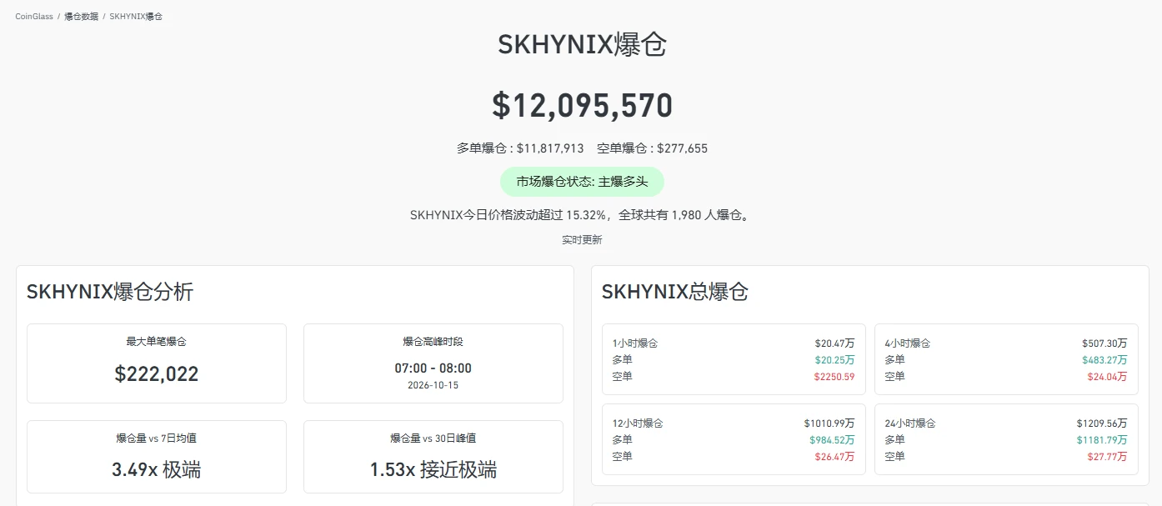The width and height of the screenshot is (1162, 506).
Task: Click the 市场爆仓状态: 主爆多头 badge
Action: [x=582, y=182]
